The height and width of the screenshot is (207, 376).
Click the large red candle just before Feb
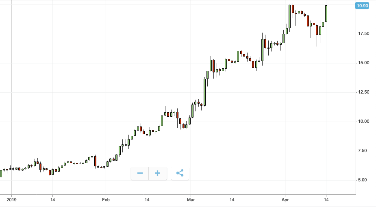(95, 161)
